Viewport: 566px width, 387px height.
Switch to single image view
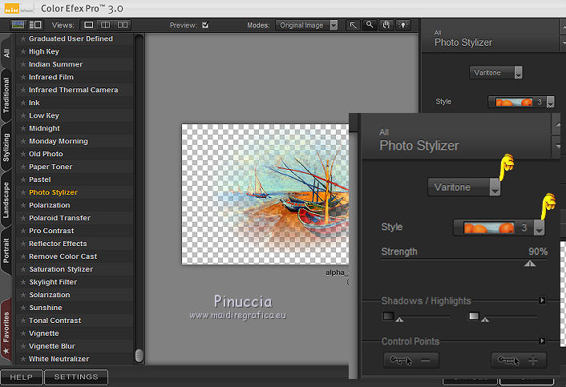pyautogui.click(x=90, y=25)
